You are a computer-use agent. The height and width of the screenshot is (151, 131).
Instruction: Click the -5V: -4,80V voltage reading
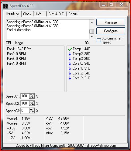[57, 123]
